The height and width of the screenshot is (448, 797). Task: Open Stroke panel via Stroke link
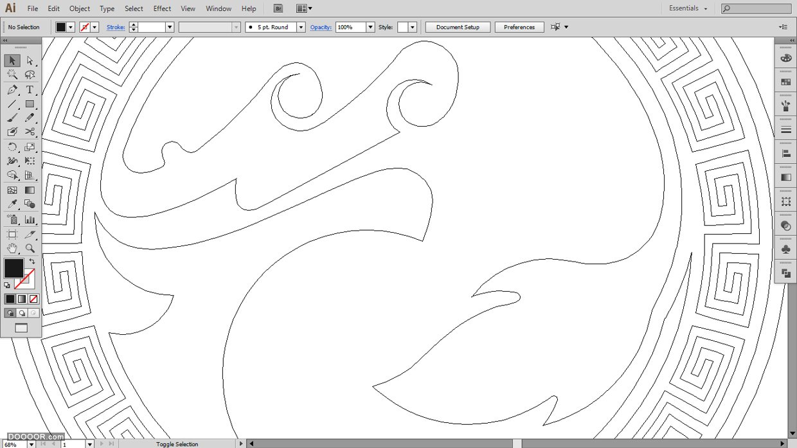[116, 27]
